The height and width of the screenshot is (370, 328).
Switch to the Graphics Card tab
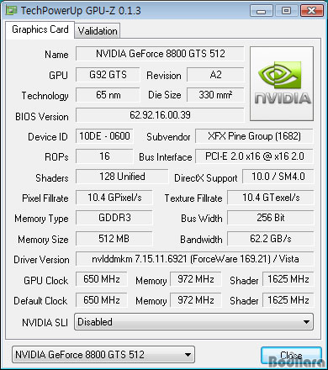point(40,29)
